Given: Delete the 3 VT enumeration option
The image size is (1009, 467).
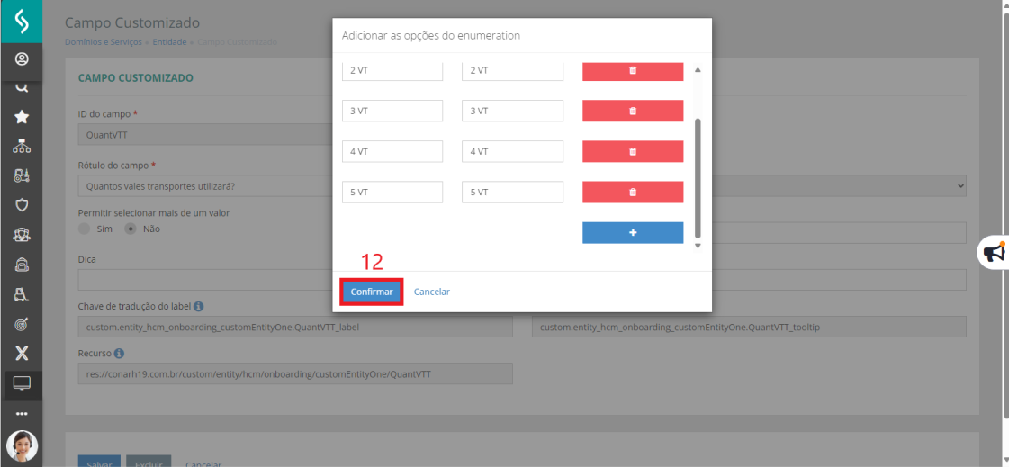Looking at the screenshot, I should tap(632, 111).
